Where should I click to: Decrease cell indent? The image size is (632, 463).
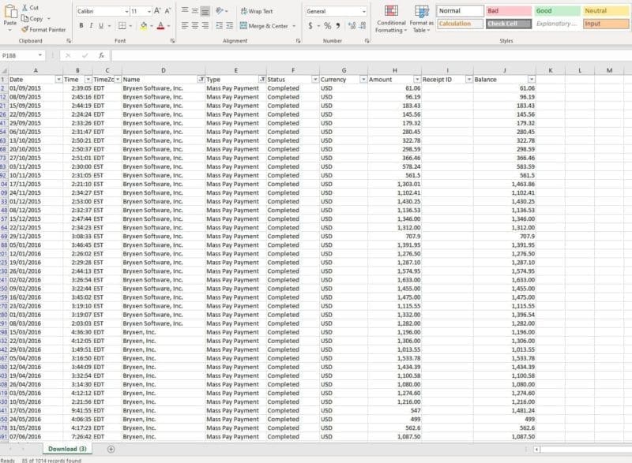pyautogui.click(x=220, y=26)
